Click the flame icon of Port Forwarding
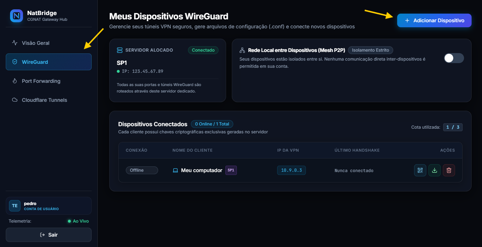This screenshot has height=247, width=482. 15,81
